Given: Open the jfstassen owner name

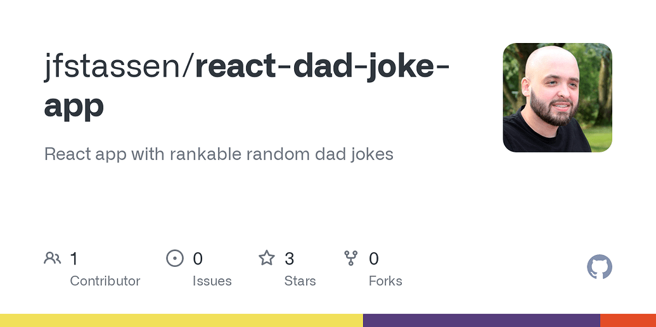Looking at the screenshot, I should coord(112,67).
